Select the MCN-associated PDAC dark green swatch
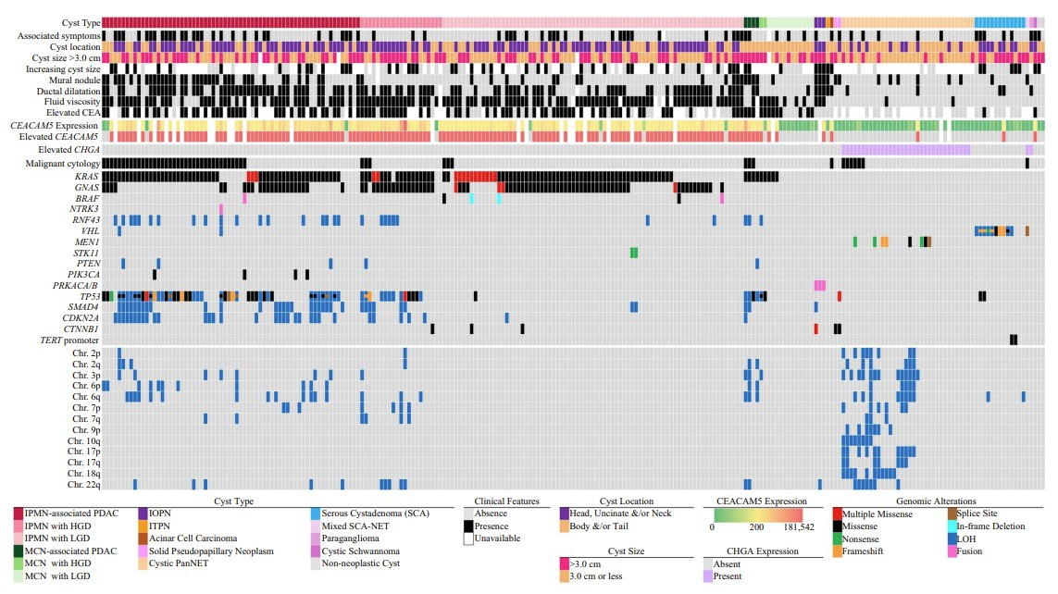The height and width of the screenshot is (594, 1058). [x=19, y=551]
